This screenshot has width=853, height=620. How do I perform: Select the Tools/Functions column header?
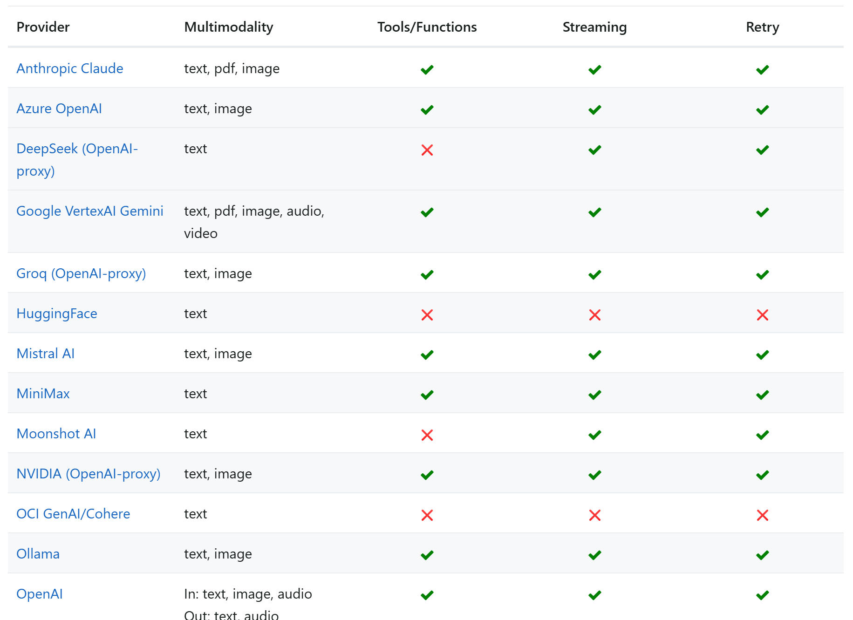point(427,27)
